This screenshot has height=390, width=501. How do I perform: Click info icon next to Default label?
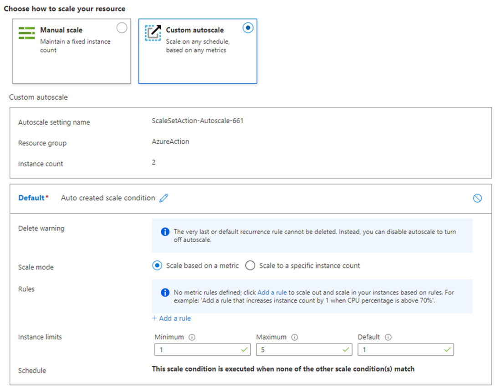(388, 337)
